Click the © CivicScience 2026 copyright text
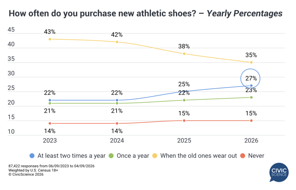Viewport: 296px width, 190px height. 26,174
